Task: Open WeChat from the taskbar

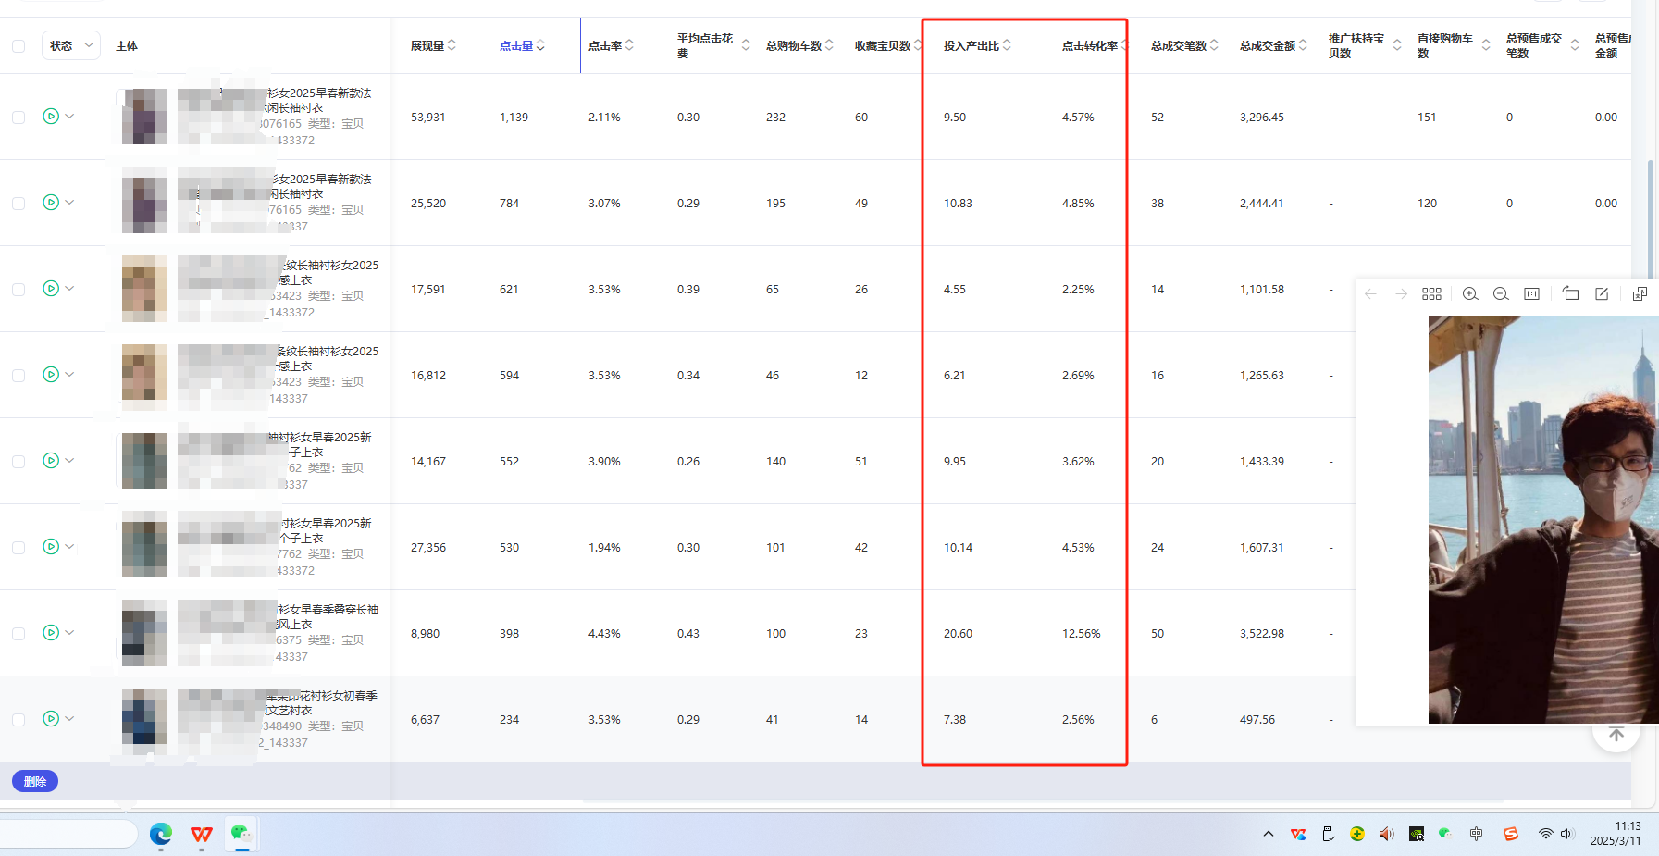Action: [241, 834]
